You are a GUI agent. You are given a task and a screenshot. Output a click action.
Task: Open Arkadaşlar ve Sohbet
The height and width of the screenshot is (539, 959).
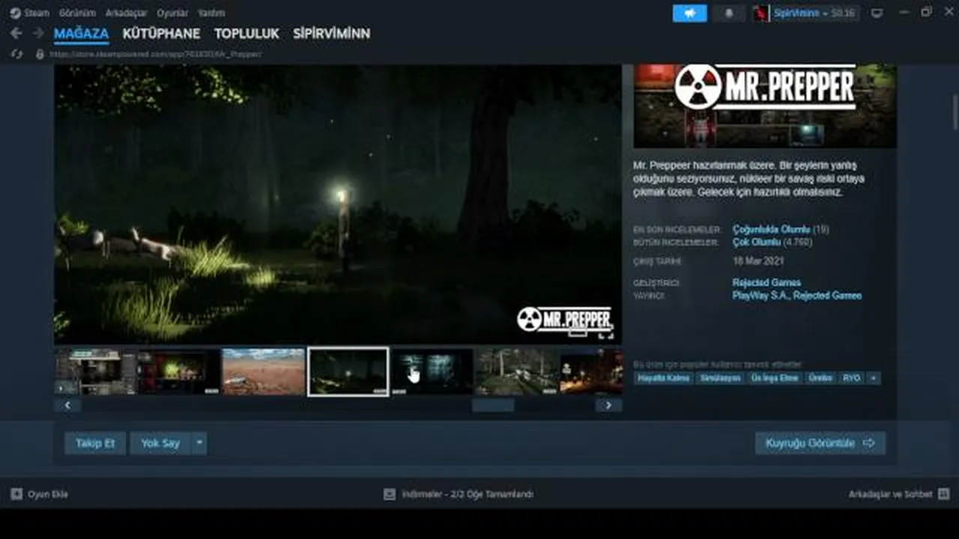point(899,494)
